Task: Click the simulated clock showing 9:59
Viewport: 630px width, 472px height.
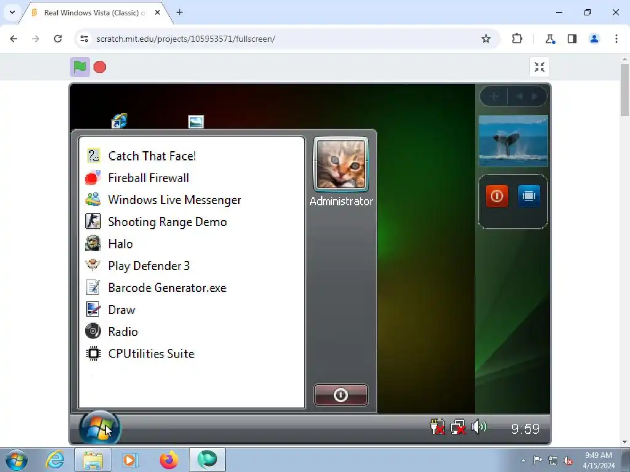Action: point(525,429)
